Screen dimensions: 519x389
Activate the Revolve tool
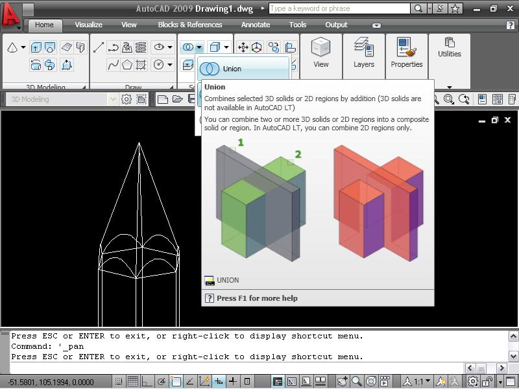(36, 64)
